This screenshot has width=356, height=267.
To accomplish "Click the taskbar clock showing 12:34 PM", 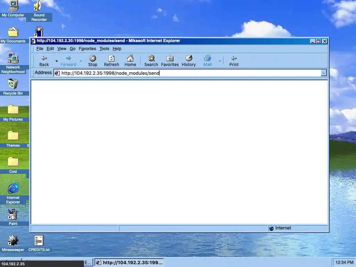I will [344, 262].
